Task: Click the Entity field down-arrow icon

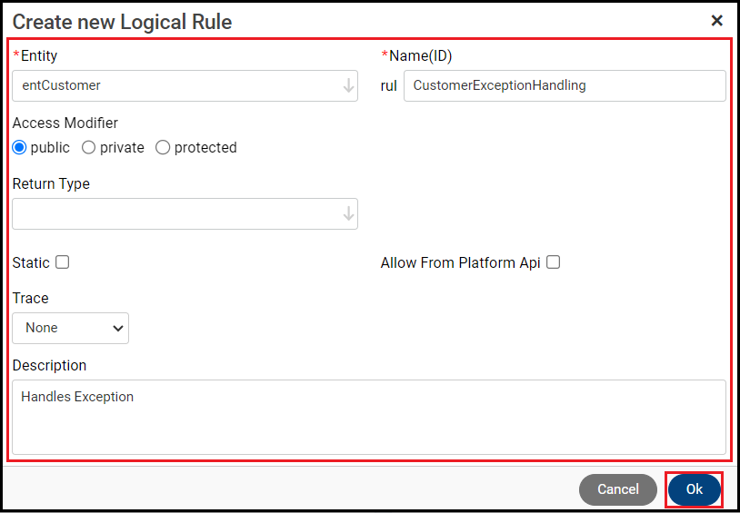Action: pyautogui.click(x=348, y=86)
